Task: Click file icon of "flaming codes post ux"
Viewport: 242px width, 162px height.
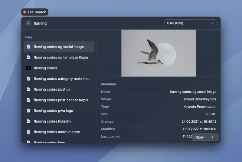Action: click(28, 89)
